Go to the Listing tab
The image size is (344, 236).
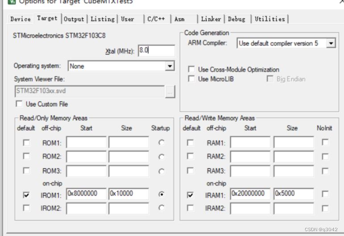coord(103,19)
